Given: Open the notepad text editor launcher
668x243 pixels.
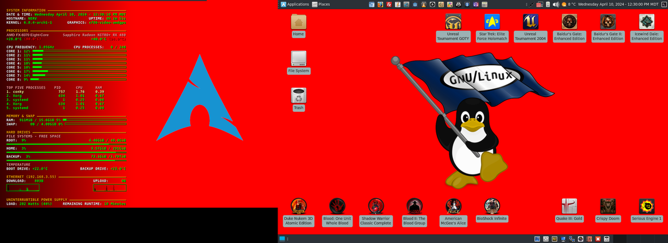Looking at the screenshot, I should point(397,4).
